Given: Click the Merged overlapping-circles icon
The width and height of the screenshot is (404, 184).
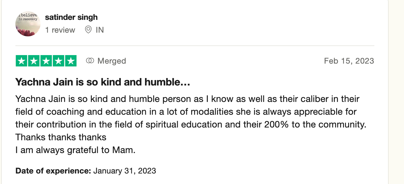Looking at the screenshot, I should (90, 61).
